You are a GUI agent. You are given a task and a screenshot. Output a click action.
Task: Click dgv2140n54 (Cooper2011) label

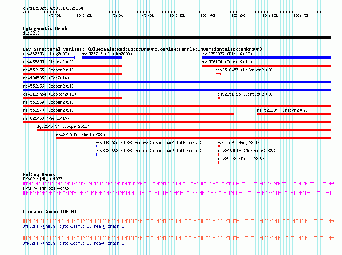(63, 126)
